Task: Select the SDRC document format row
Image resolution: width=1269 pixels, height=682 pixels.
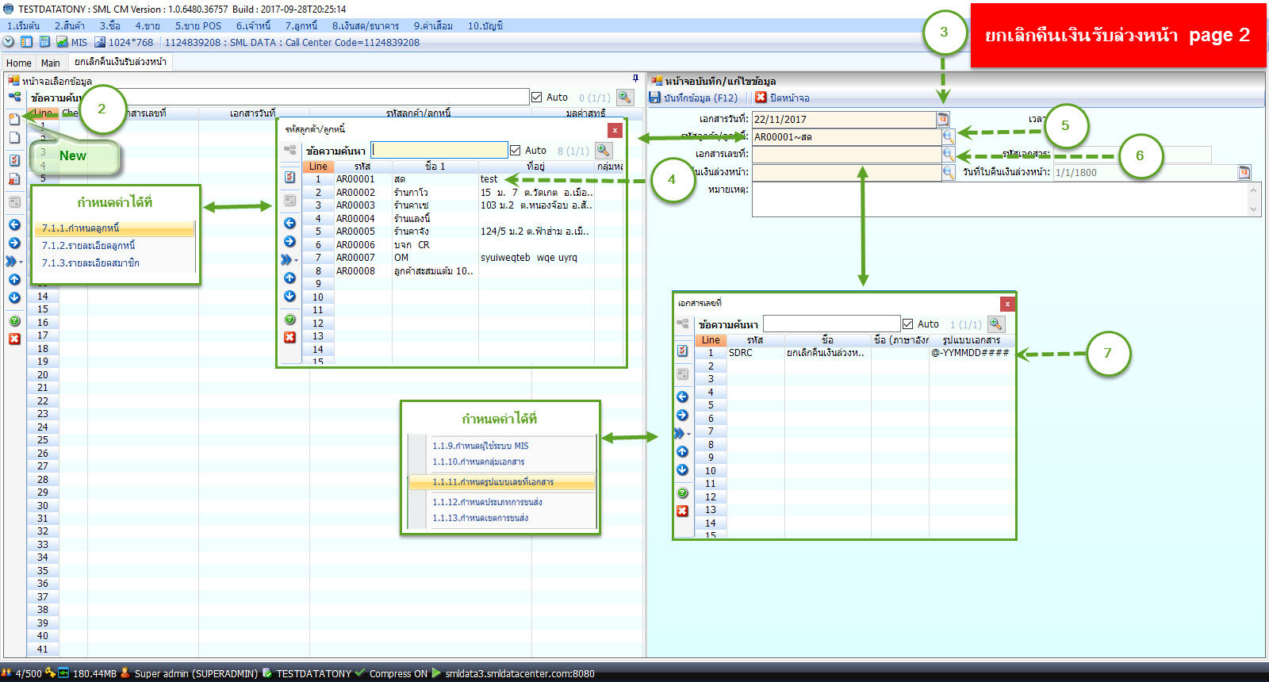Action: pyautogui.click(x=854, y=353)
